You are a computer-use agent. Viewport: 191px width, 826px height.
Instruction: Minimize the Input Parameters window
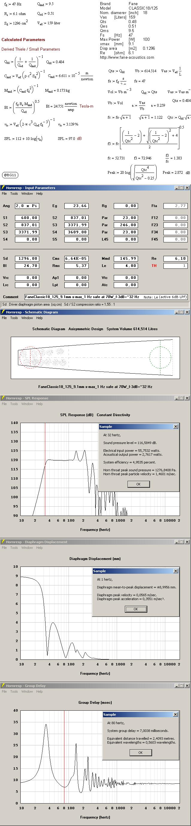tap(177, 188)
